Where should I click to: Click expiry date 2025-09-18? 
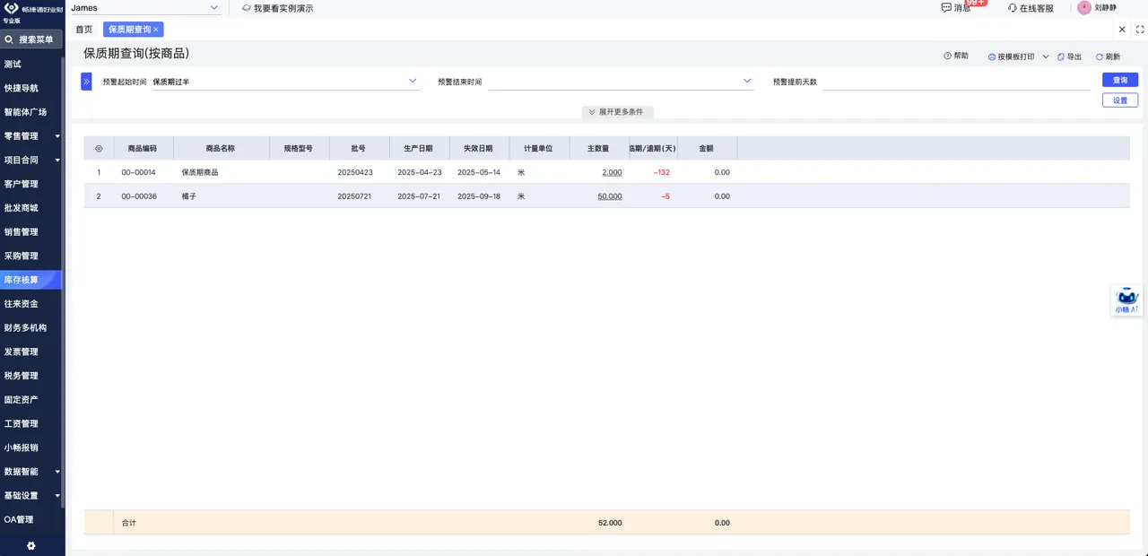[479, 196]
